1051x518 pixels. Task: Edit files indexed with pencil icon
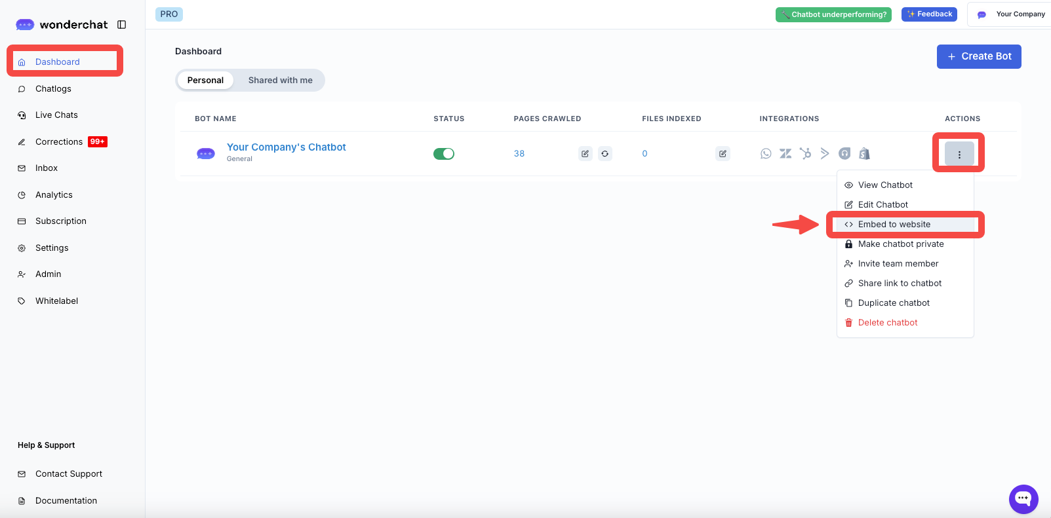point(723,154)
